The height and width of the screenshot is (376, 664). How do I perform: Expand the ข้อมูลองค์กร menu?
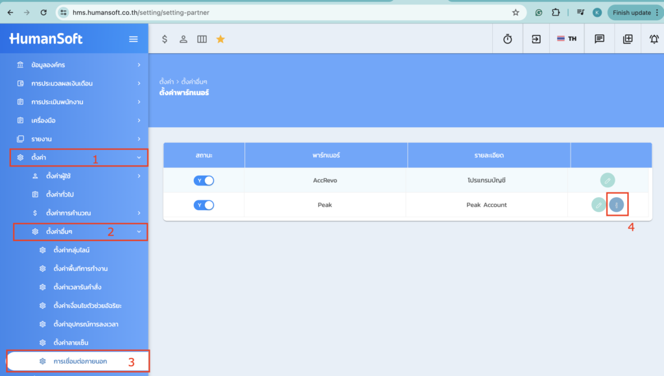tap(78, 65)
